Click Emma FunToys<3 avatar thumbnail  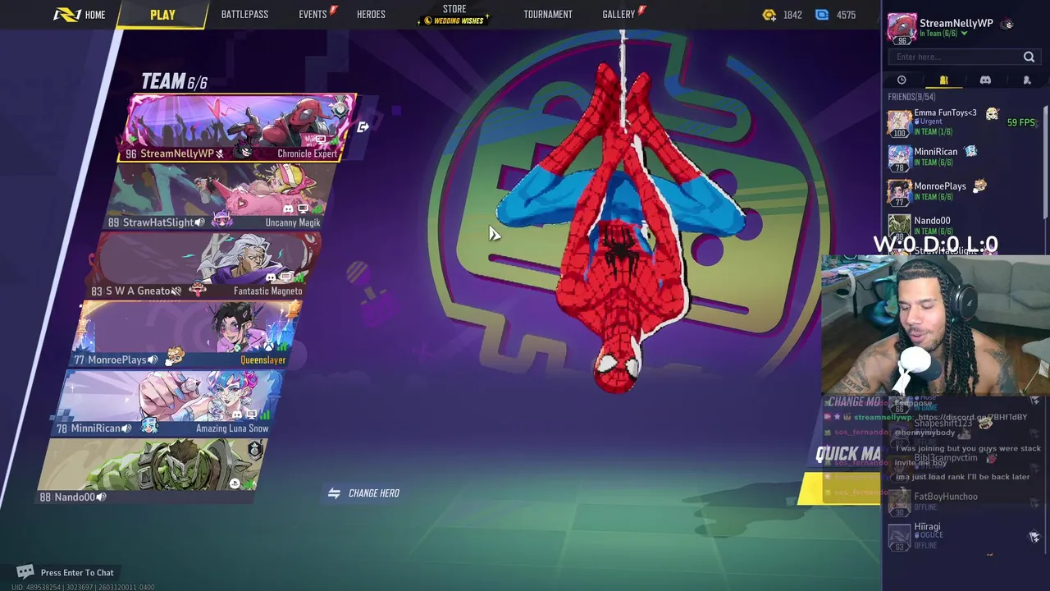coord(900,123)
